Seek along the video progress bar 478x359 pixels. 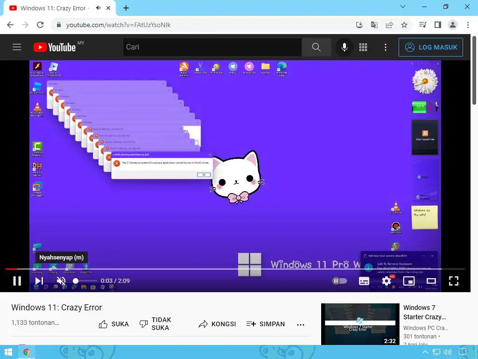[x=235, y=269]
